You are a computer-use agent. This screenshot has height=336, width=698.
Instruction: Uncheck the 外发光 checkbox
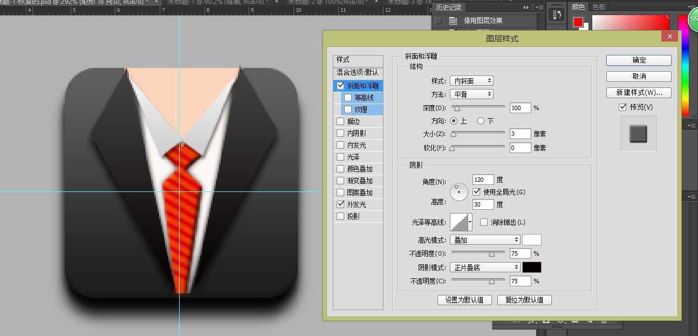click(x=340, y=204)
